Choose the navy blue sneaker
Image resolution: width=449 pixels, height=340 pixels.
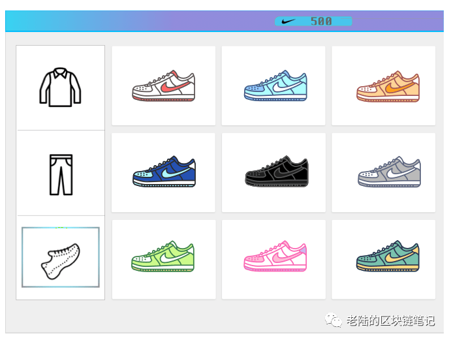(x=164, y=171)
